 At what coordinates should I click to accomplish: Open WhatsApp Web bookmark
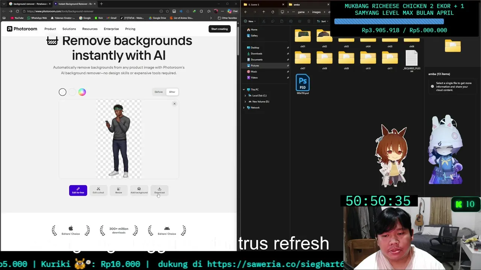[37, 18]
